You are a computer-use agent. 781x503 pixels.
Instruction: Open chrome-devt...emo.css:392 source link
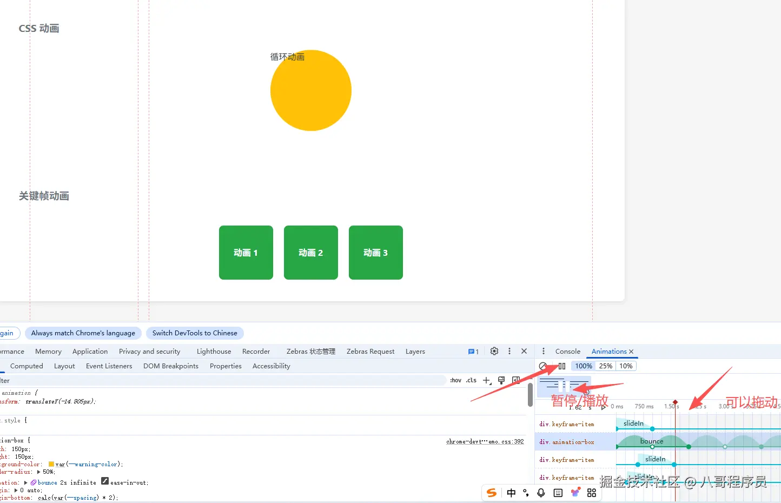click(x=485, y=441)
